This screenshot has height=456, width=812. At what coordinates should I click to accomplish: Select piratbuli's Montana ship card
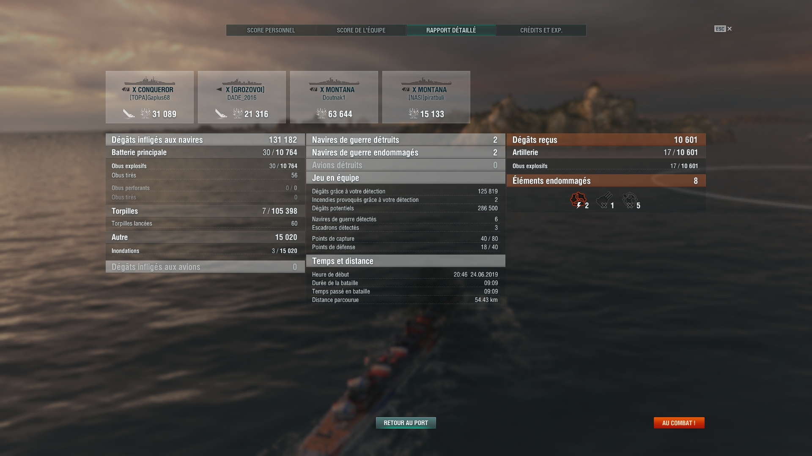tap(426, 97)
